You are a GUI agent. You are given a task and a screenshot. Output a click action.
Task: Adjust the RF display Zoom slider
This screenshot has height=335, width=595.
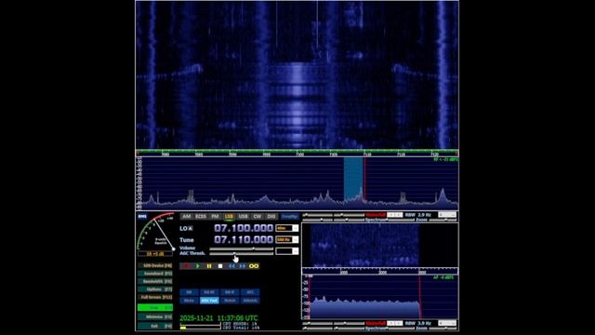coord(443,220)
